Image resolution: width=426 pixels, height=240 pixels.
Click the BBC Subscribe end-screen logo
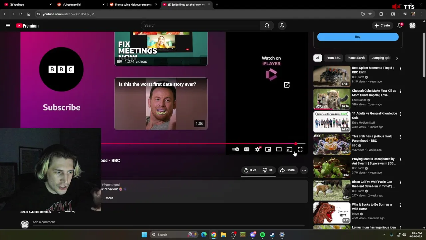coord(61,69)
